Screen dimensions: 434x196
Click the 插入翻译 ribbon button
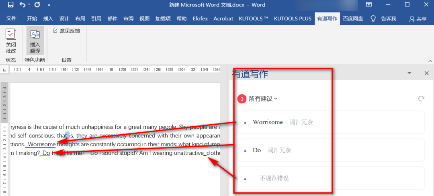coord(35,41)
